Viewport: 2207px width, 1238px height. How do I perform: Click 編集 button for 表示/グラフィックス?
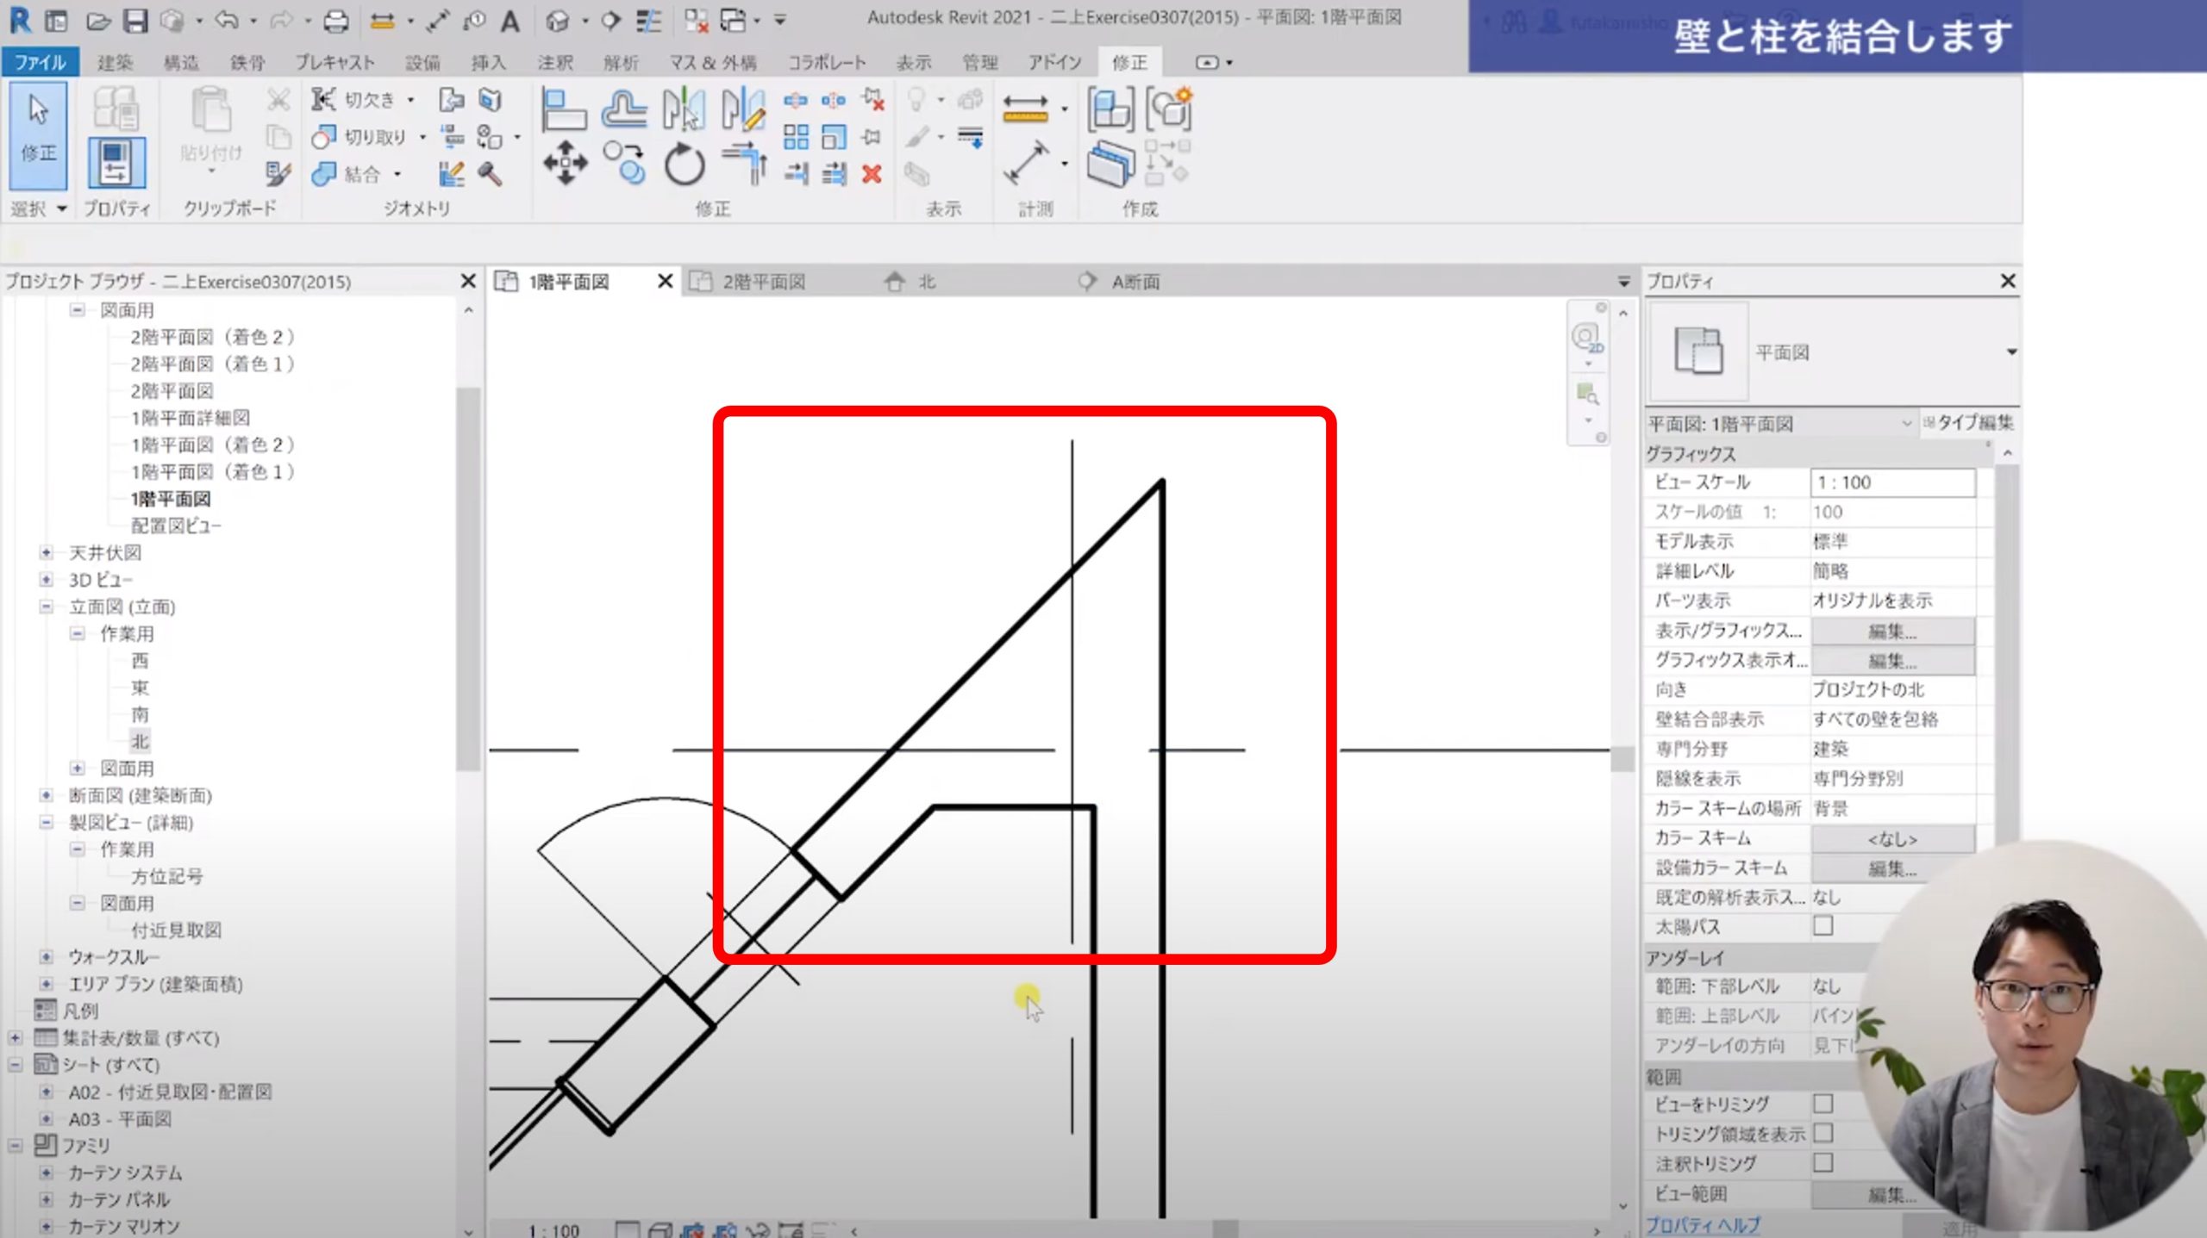[1891, 631]
